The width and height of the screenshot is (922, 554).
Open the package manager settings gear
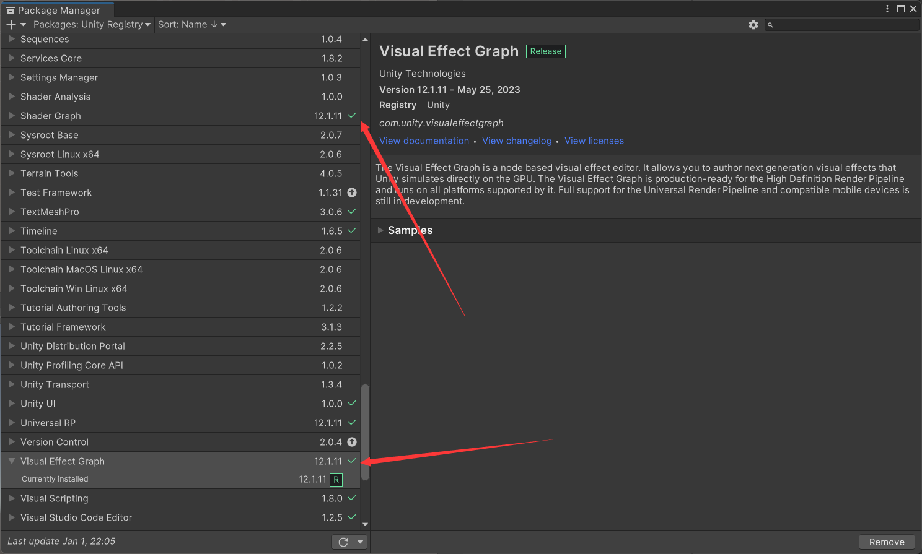coord(753,25)
